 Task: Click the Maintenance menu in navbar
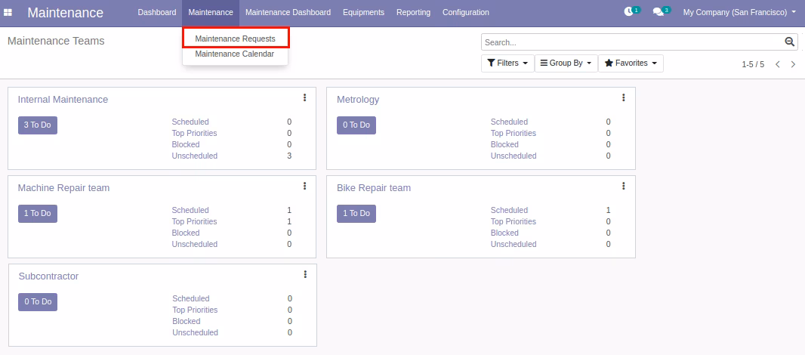(211, 12)
